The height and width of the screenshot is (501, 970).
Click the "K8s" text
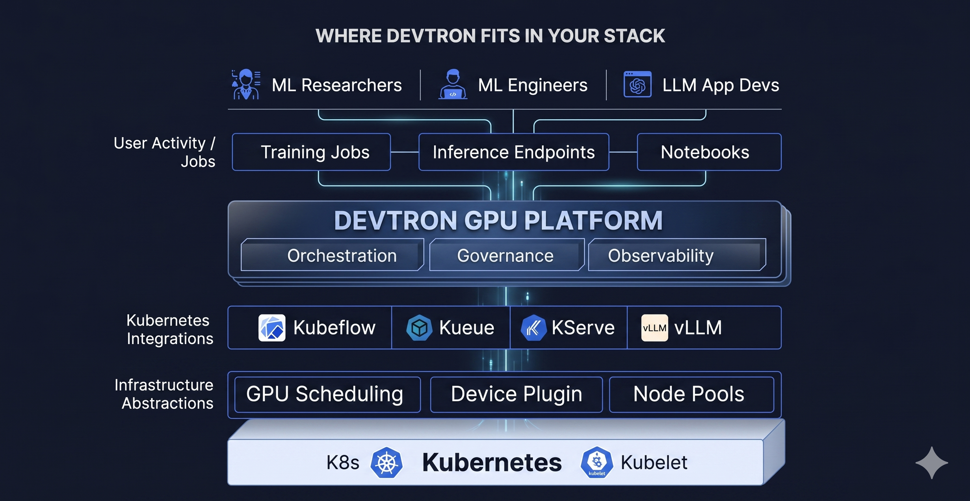[343, 463]
